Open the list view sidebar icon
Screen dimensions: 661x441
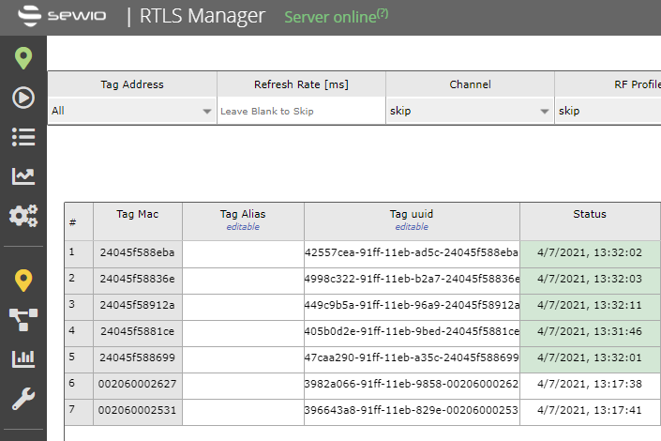[23, 137]
